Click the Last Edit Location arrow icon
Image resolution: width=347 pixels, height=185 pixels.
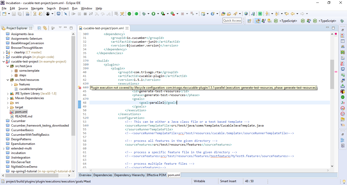287,14
